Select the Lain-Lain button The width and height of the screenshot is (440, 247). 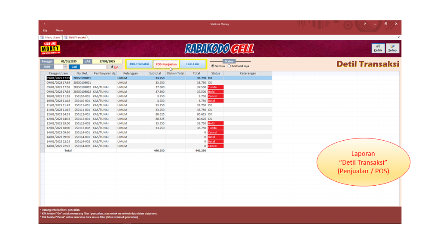192,64
